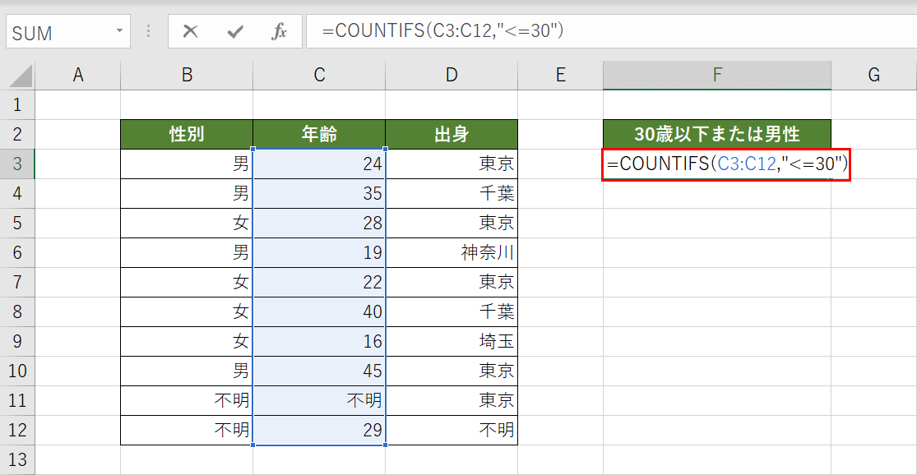Viewport: 917px width, 475px height.
Task: Select the 年齢 header cell
Action: pyautogui.click(x=318, y=134)
